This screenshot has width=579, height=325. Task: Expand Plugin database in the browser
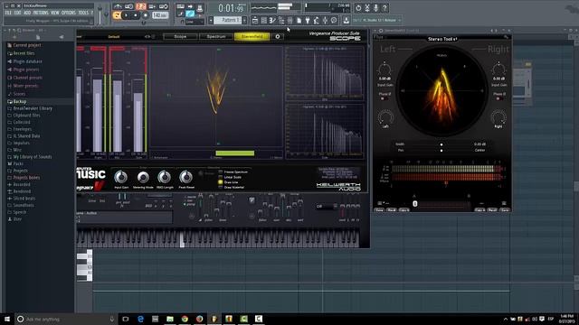pos(27,61)
